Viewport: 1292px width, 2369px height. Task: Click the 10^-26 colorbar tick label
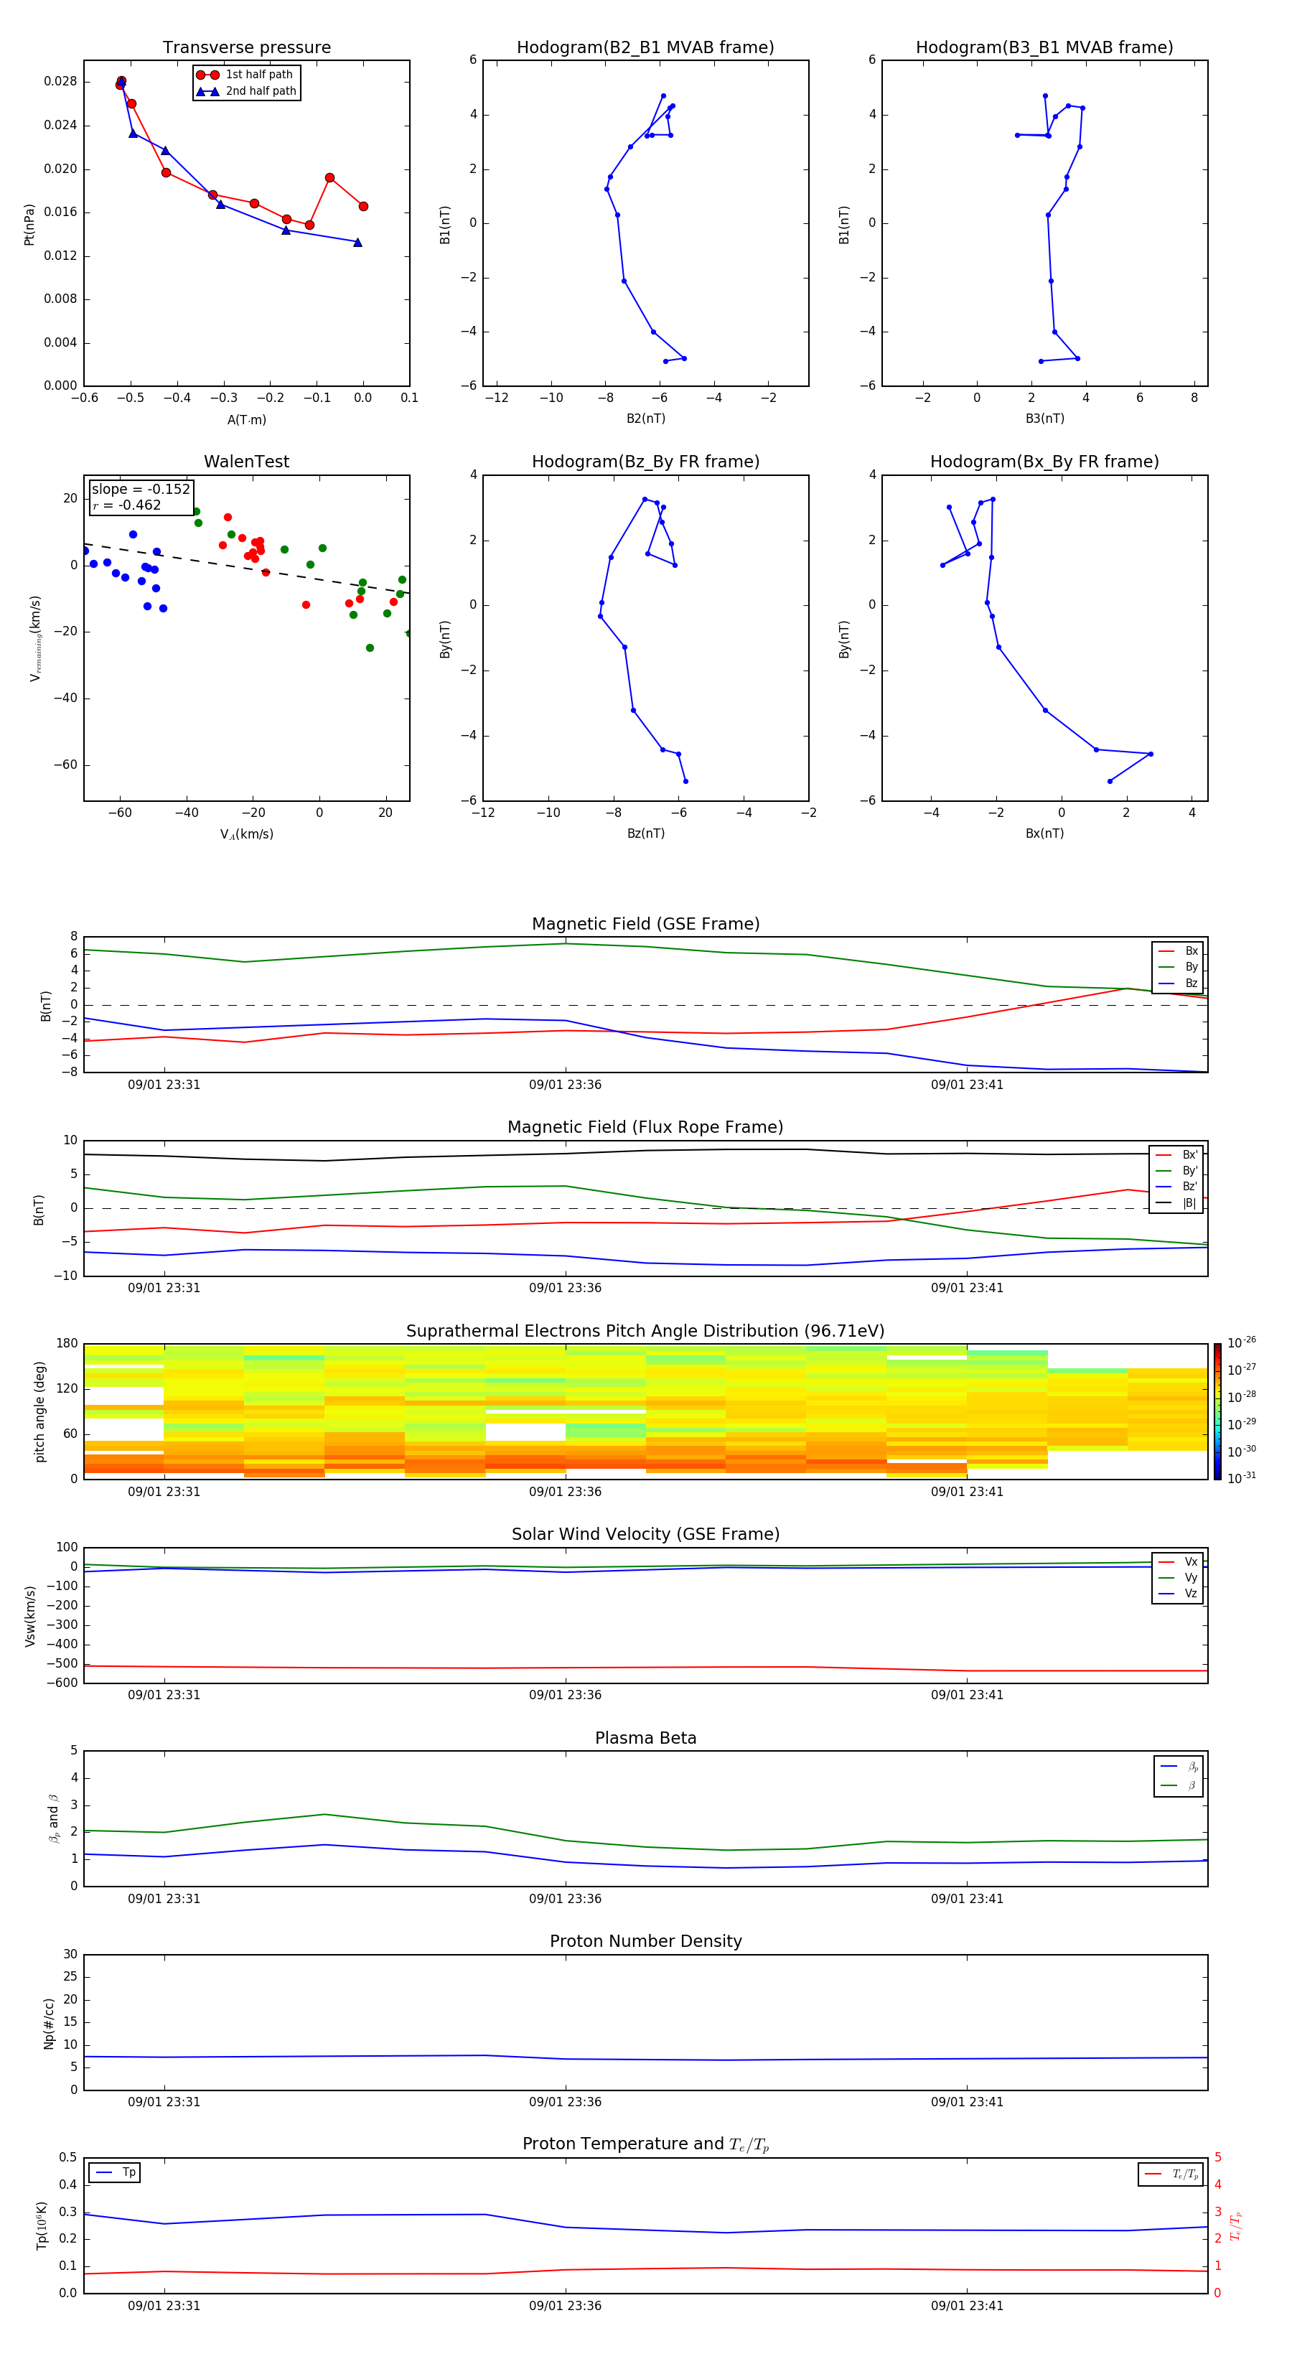tap(1242, 1342)
